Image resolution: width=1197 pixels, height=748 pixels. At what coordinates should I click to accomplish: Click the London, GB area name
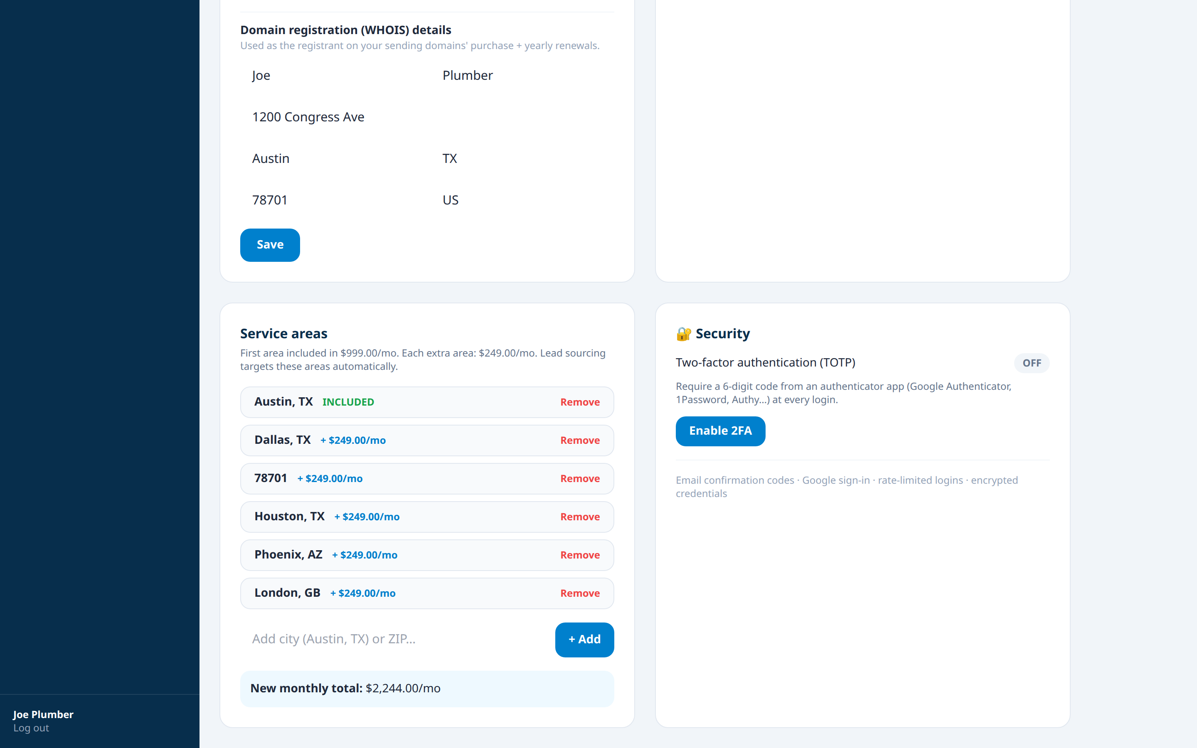(x=287, y=593)
